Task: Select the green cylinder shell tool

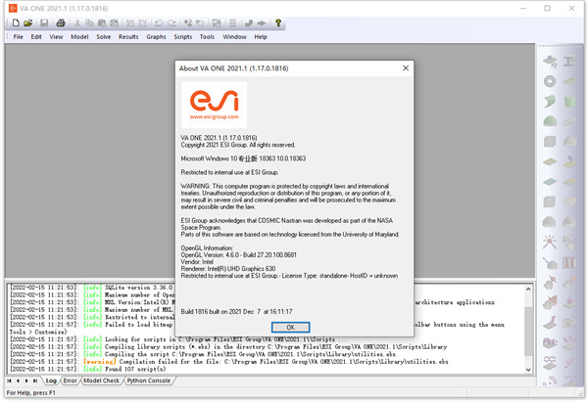Action: click(569, 102)
